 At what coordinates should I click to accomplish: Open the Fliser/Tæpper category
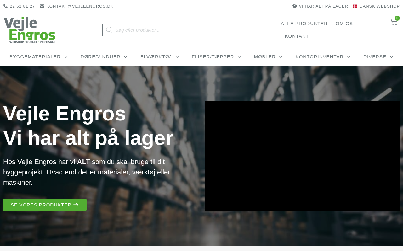click(213, 57)
